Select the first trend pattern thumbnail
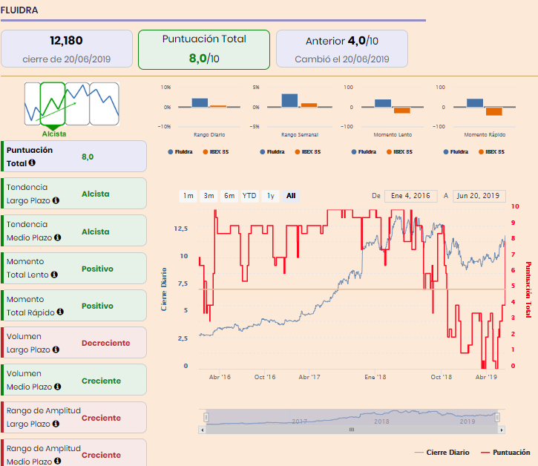This screenshot has height=466, width=538. coord(32,104)
